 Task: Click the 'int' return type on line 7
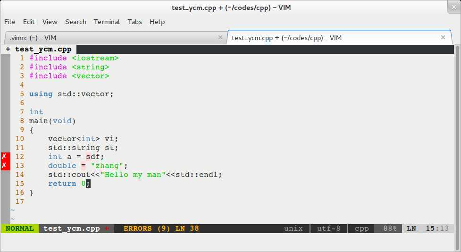(36, 112)
